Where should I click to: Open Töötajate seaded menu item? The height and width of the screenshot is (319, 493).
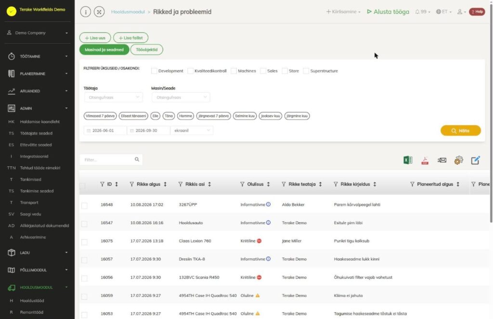coord(36,133)
